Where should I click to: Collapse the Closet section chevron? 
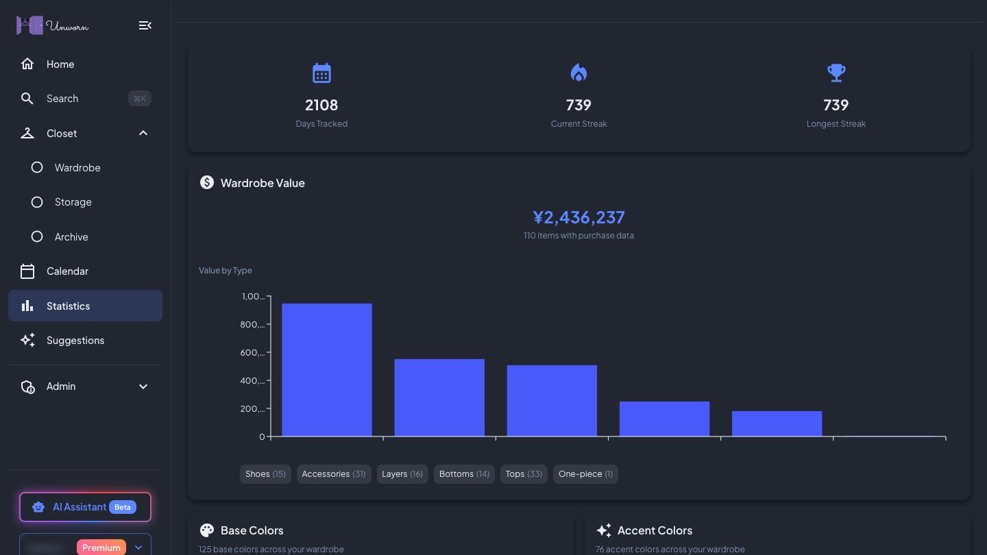coord(143,133)
